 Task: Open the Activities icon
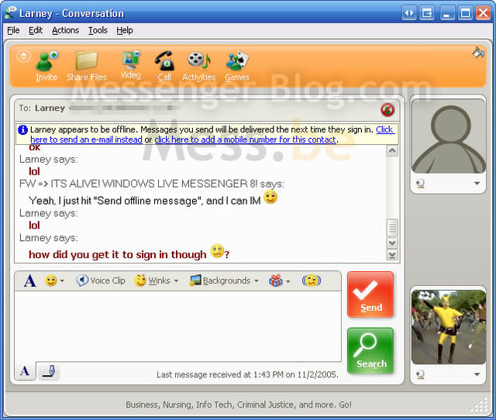[198, 64]
